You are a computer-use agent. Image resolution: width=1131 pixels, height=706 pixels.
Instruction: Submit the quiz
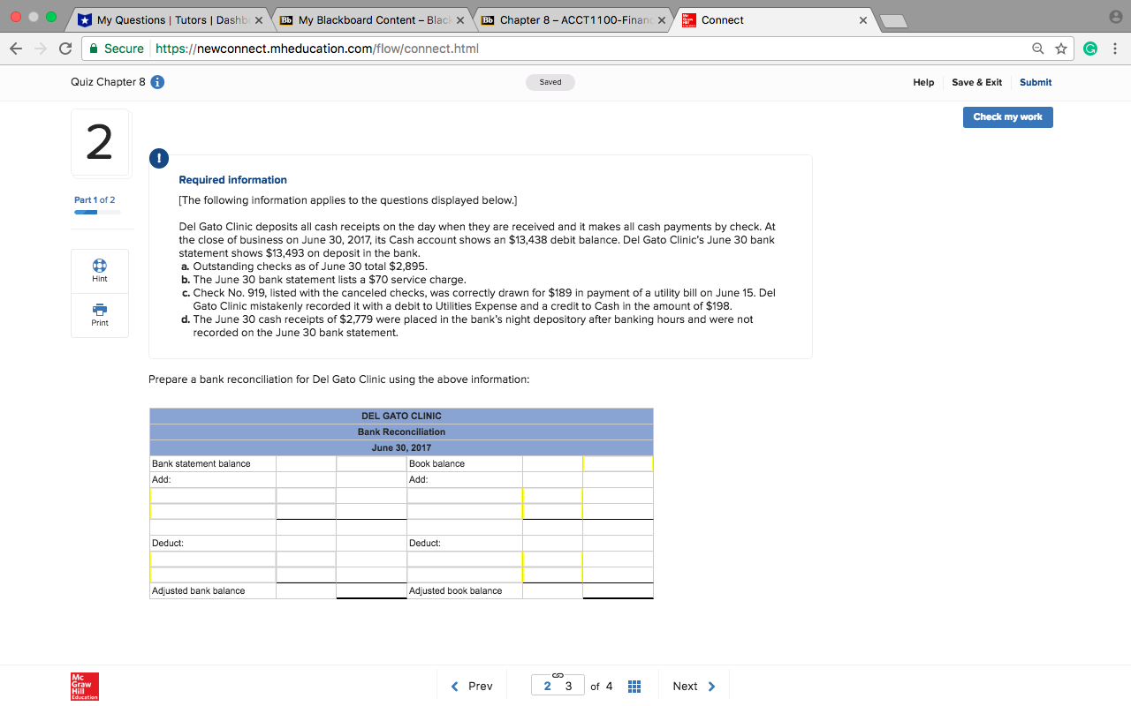click(1035, 82)
